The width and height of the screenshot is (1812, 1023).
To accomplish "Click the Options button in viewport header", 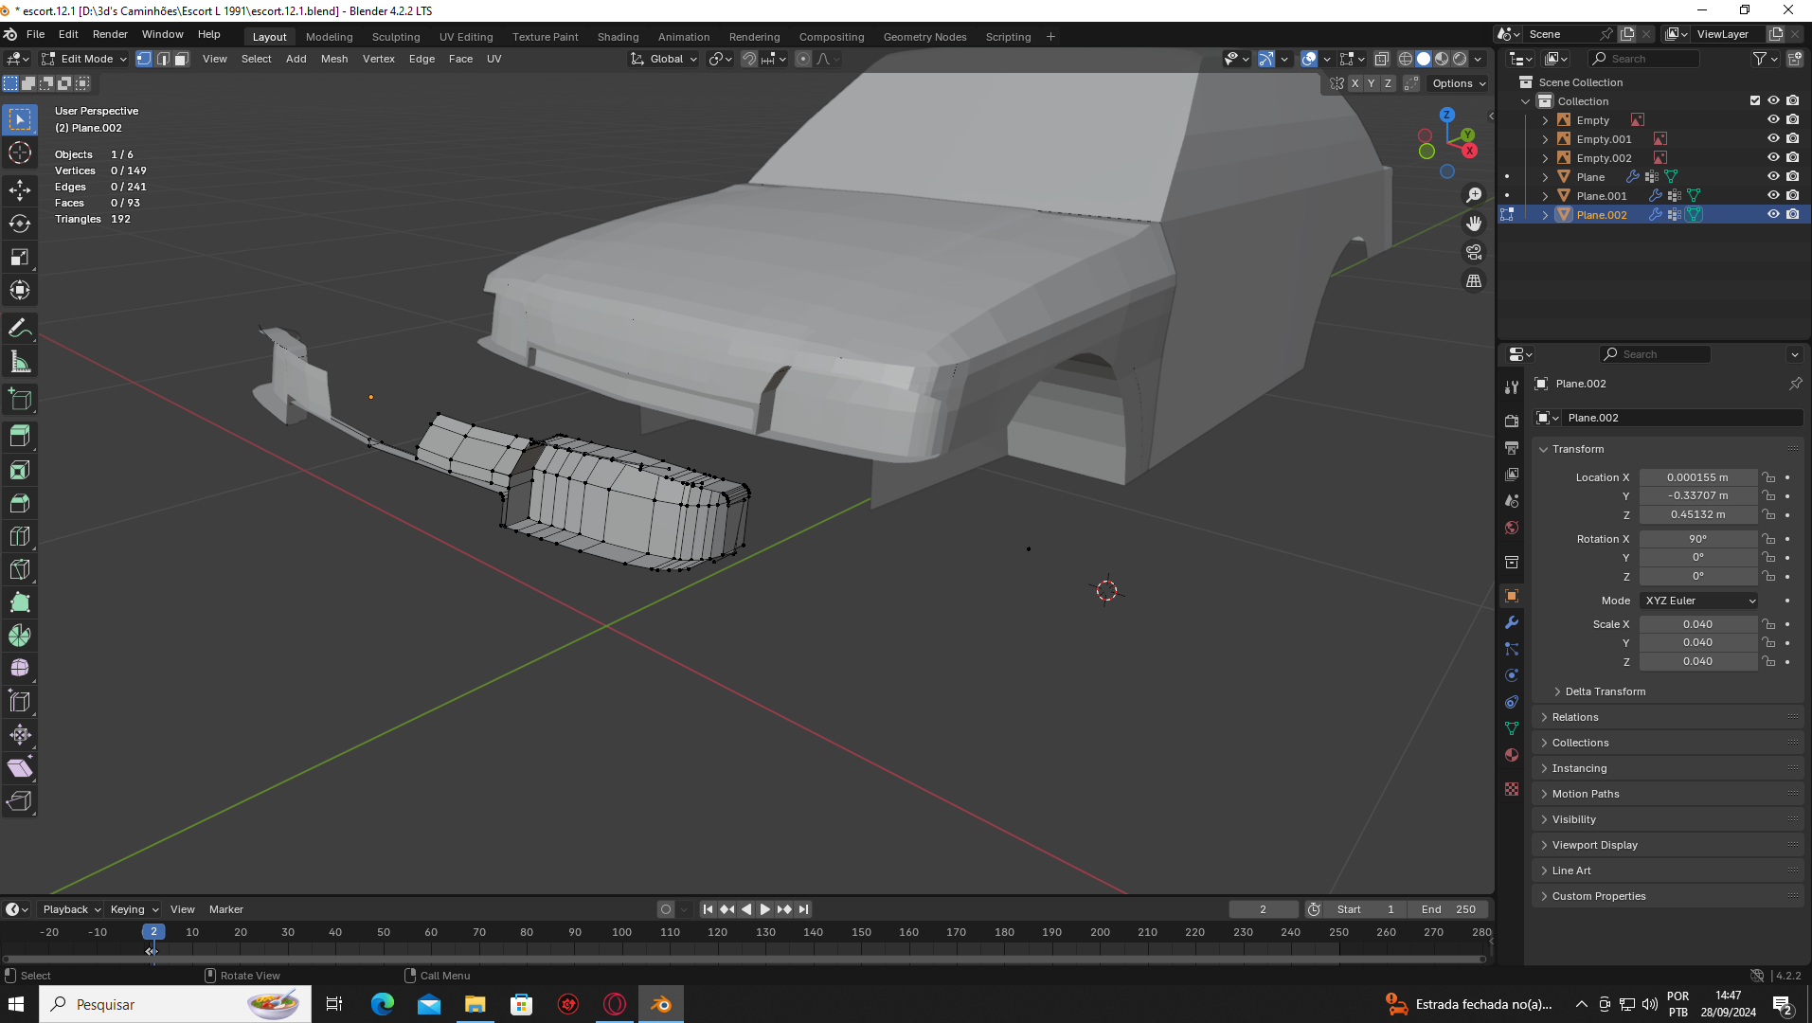I will tap(1459, 83).
